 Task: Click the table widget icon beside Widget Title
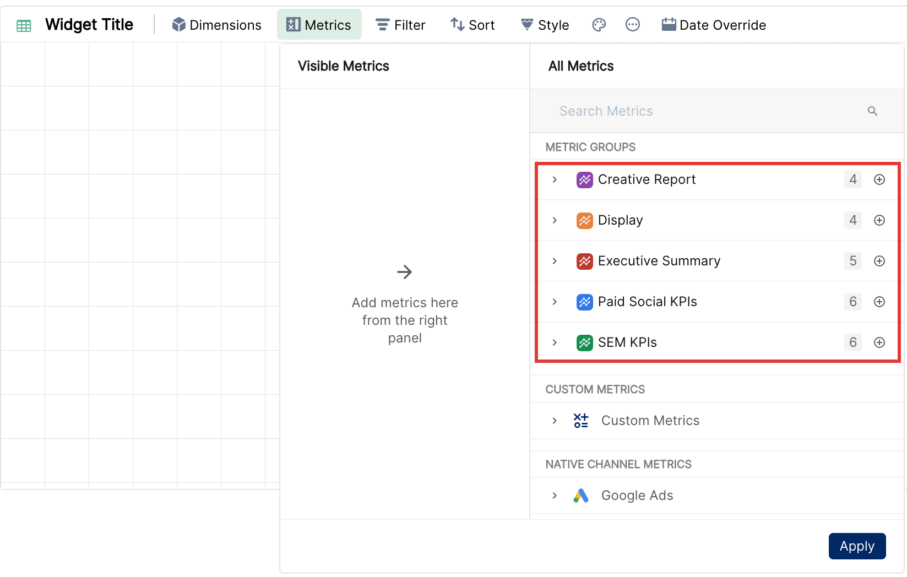24,25
